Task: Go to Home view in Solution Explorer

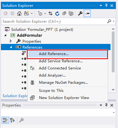Action: tap(19, 13)
